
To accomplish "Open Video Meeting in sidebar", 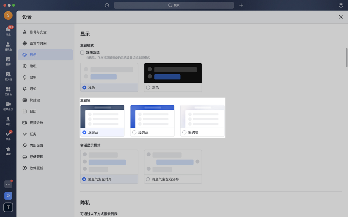I will point(8,106).
